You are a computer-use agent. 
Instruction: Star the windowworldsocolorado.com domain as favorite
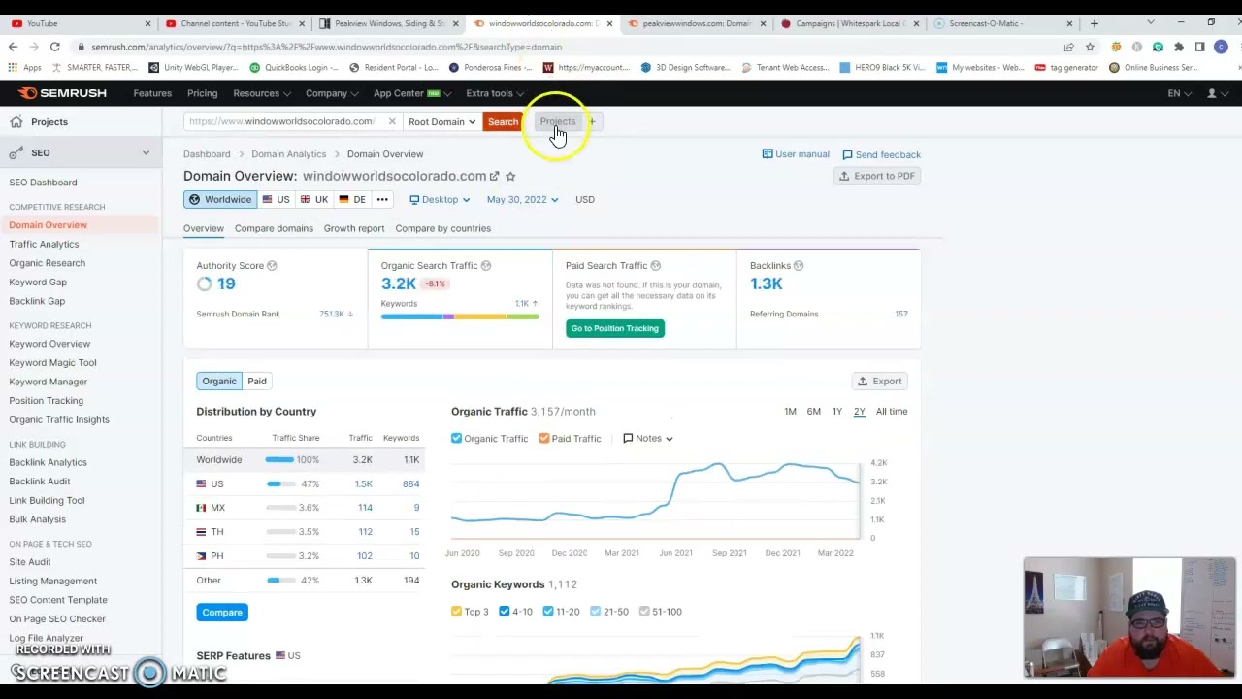click(x=510, y=177)
